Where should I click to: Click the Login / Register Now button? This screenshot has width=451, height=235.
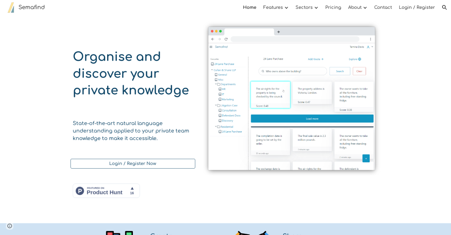(132, 163)
